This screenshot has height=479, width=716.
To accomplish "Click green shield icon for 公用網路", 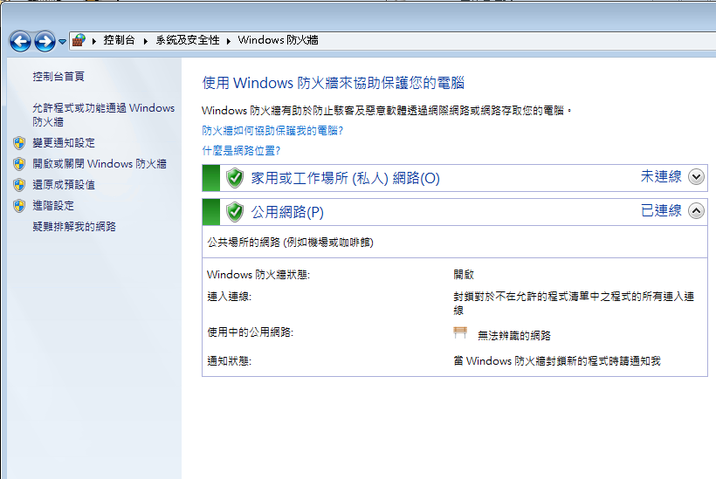I will [235, 212].
